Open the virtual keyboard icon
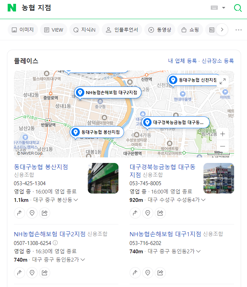 [x=214, y=8]
